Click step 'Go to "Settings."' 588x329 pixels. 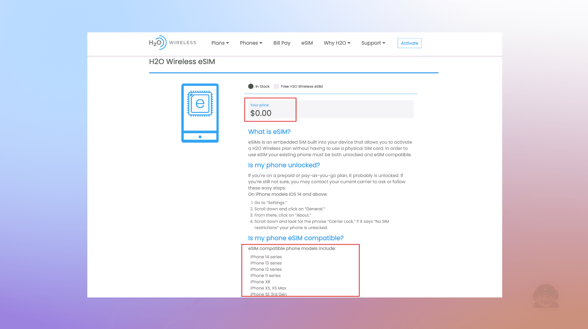point(270,203)
